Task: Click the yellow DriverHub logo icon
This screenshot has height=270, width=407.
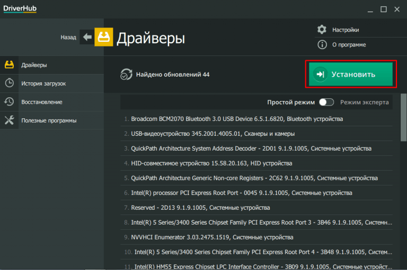Action: tap(103, 37)
